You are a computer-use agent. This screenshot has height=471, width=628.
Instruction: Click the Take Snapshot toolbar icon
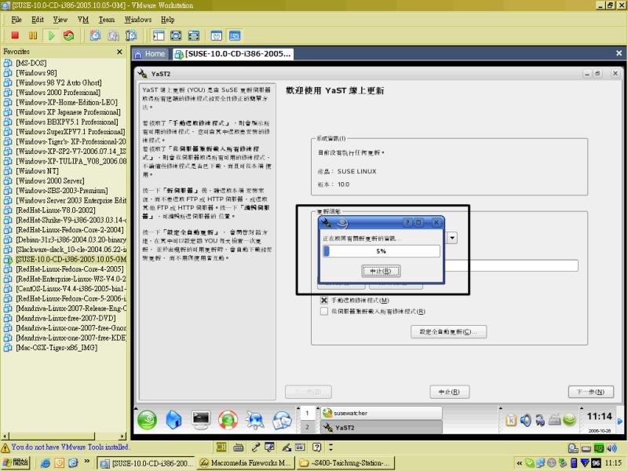coord(95,35)
